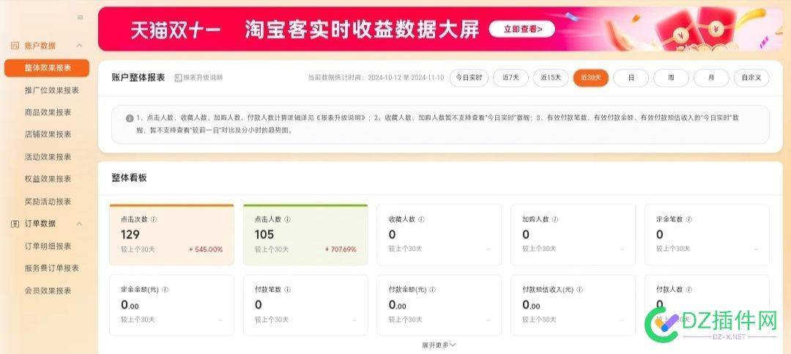Viewport: 791px width, 354px height.
Task: Toggle the 付款预估收入(元) metric card
Action: point(573,305)
